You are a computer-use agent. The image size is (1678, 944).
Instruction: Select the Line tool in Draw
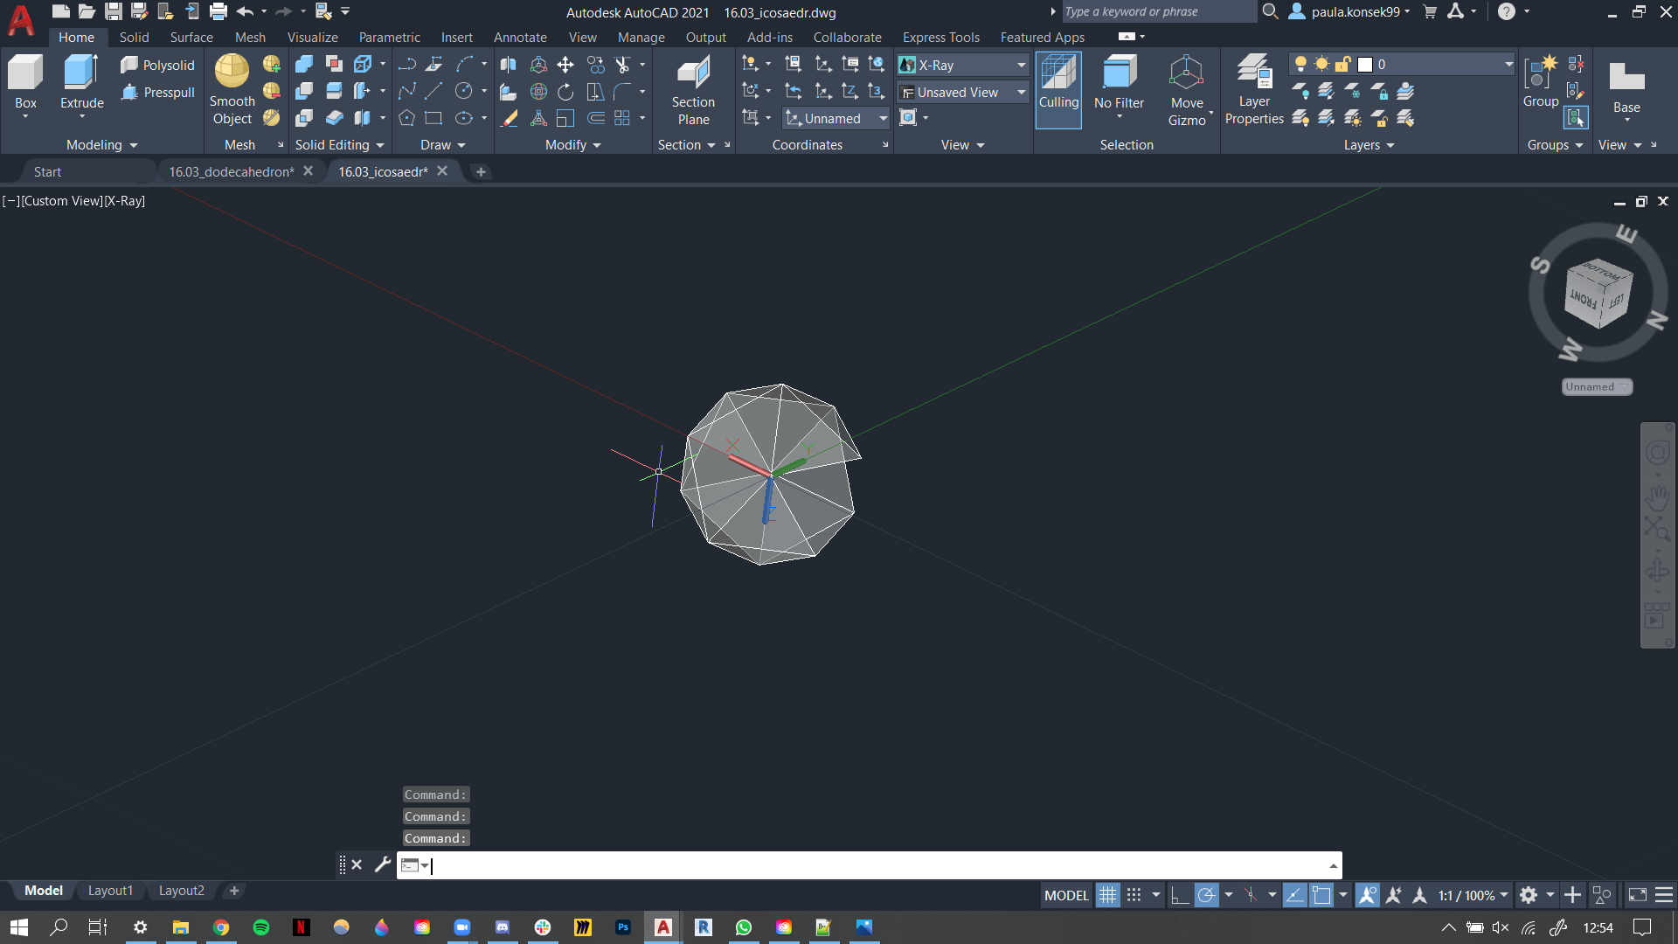(x=433, y=91)
